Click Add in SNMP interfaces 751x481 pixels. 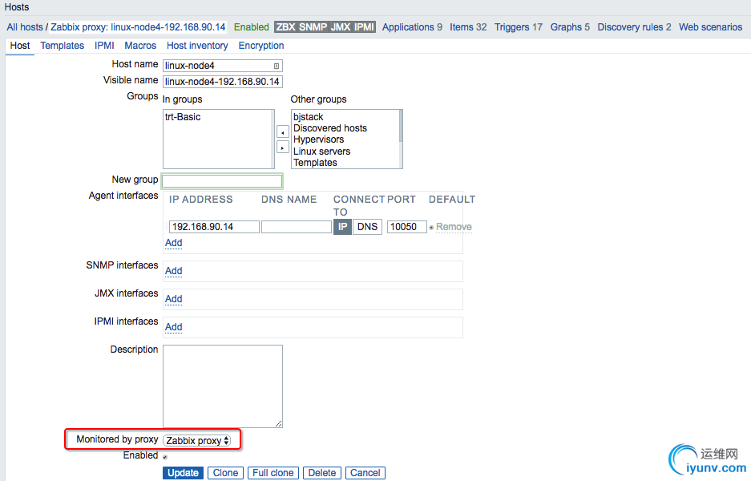(x=173, y=271)
